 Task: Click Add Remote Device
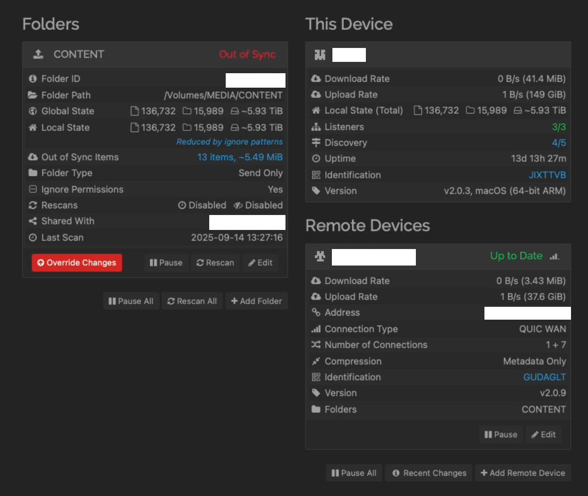point(523,473)
